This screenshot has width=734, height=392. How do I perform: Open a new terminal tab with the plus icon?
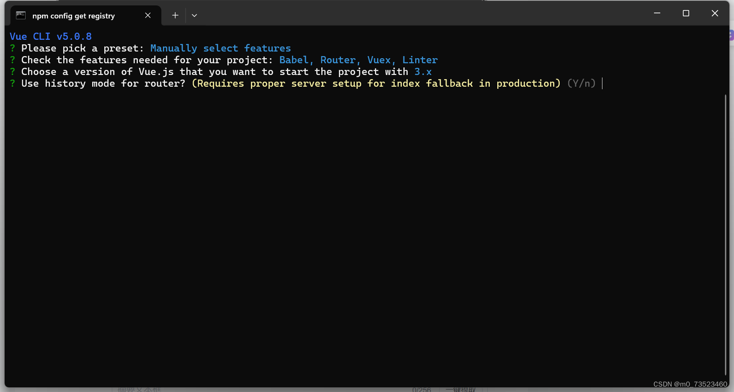click(x=175, y=15)
